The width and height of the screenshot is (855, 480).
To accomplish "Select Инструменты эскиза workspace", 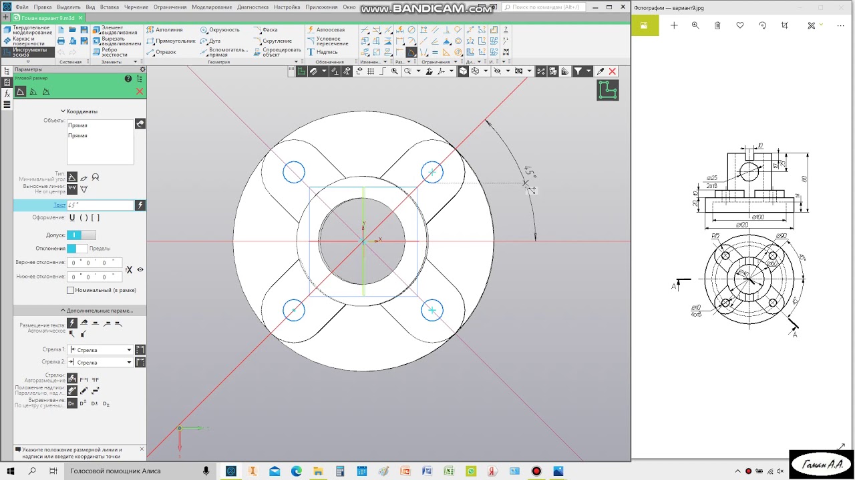I will click(27, 52).
